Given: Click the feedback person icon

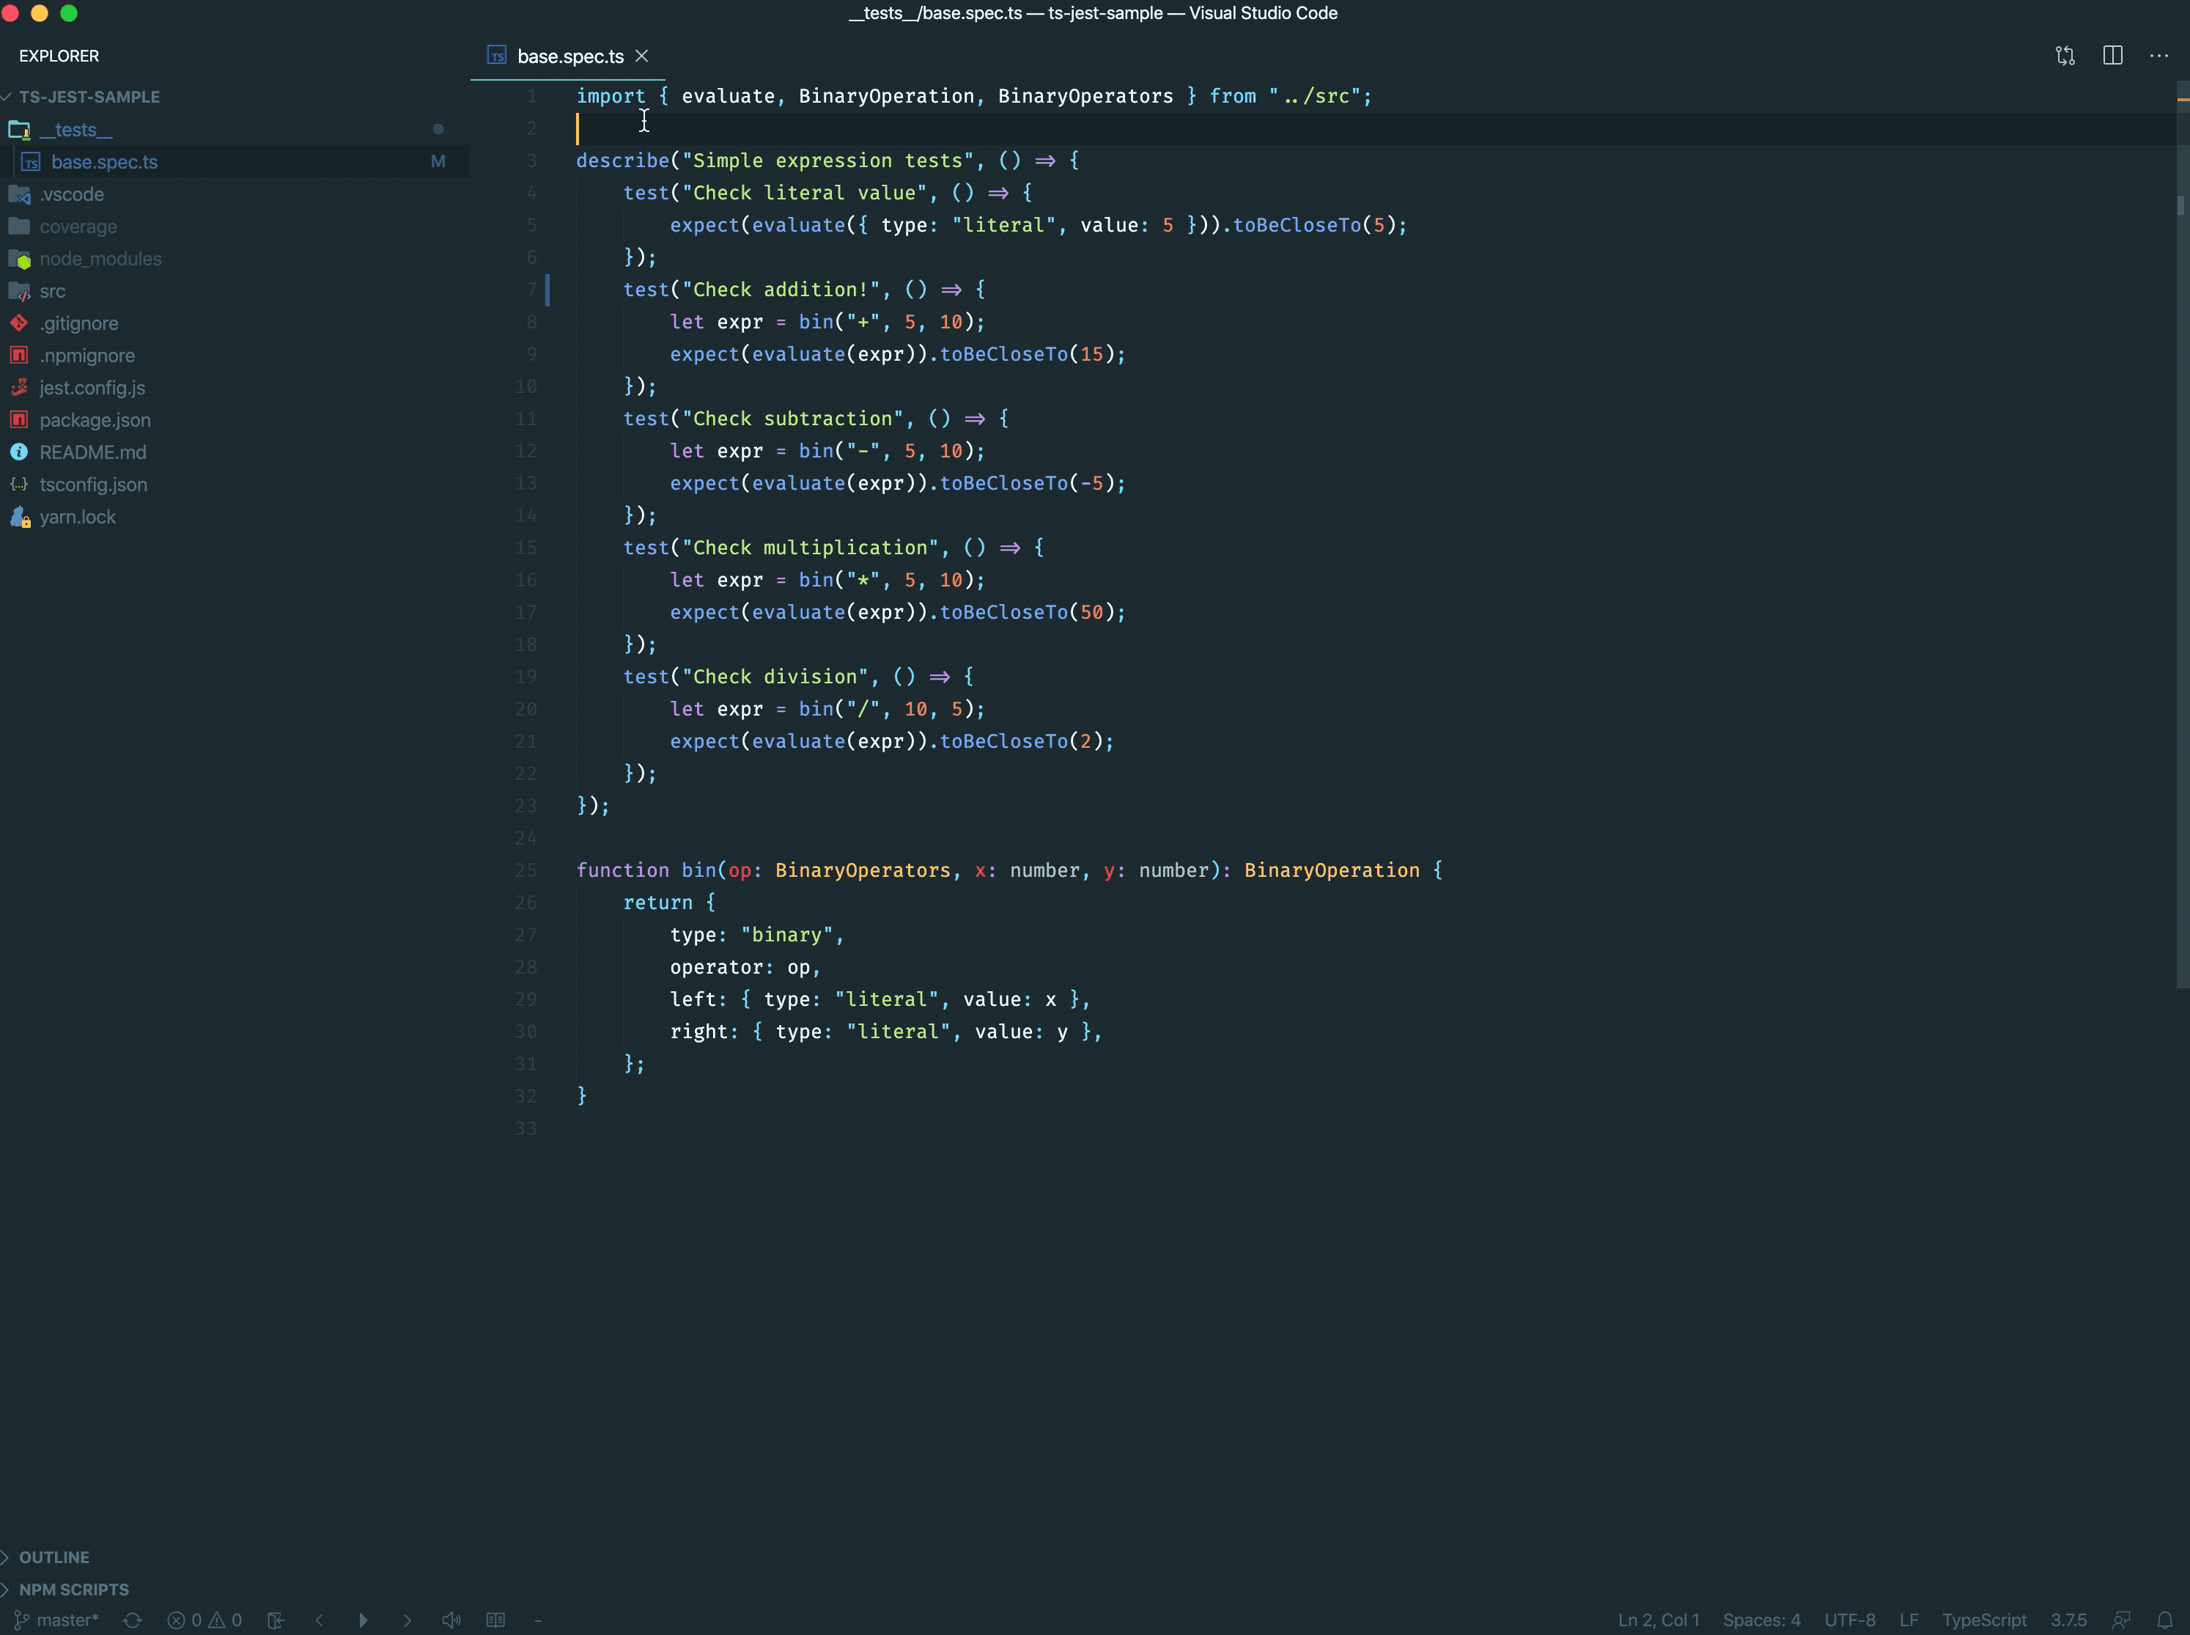Looking at the screenshot, I should (x=2121, y=1620).
